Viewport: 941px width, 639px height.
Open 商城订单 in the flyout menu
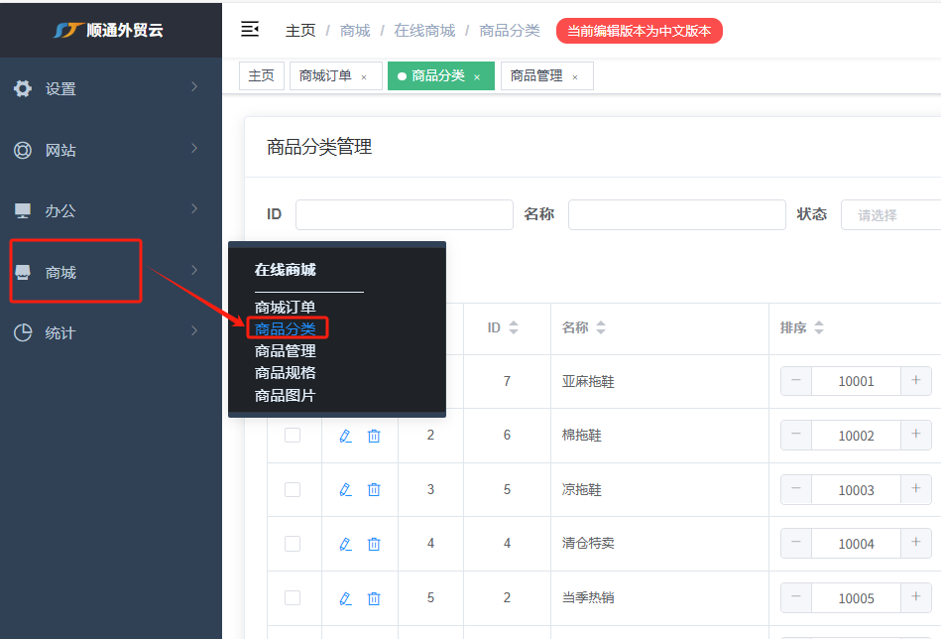point(285,307)
